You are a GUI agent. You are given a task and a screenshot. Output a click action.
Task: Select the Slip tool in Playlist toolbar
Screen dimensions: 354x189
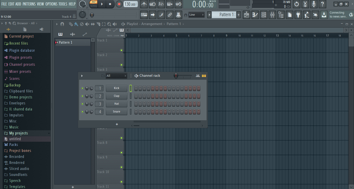pyautogui.click(x=93, y=24)
